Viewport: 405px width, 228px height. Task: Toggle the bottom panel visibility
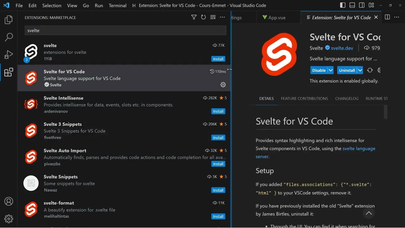[352, 5]
